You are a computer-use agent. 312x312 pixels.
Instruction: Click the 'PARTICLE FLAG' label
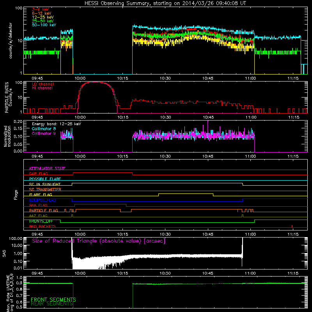[x=44, y=211]
